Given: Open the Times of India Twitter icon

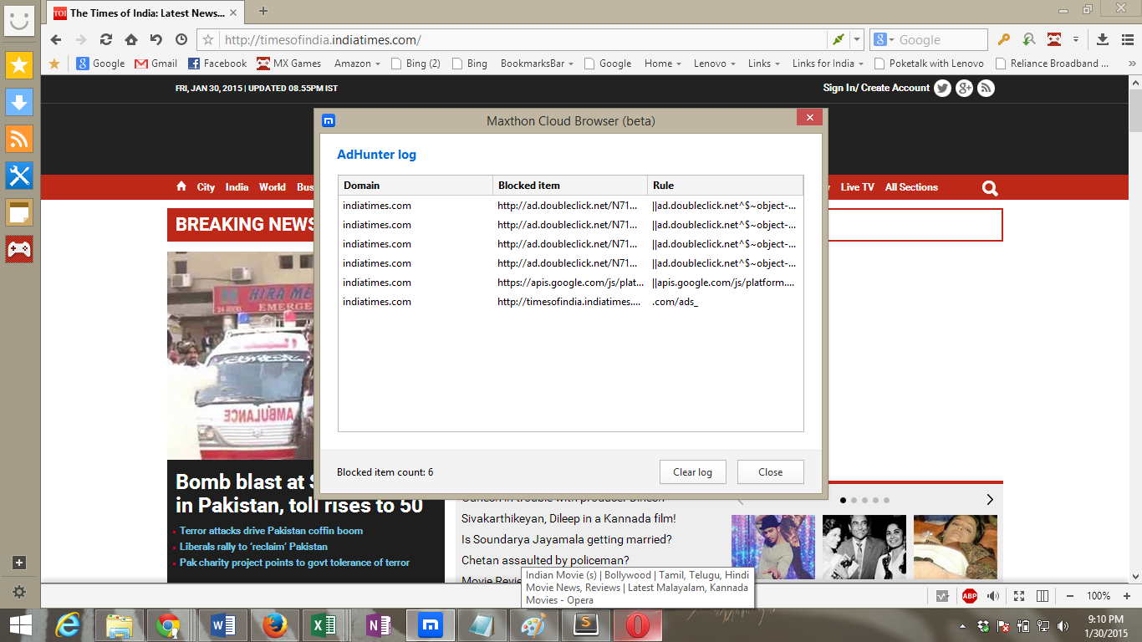Looking at the screenshot, I should point(942,88).
